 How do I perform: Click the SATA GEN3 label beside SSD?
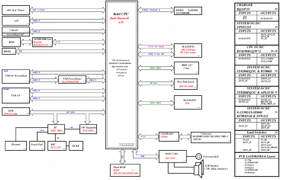click(x=155, y=103)
